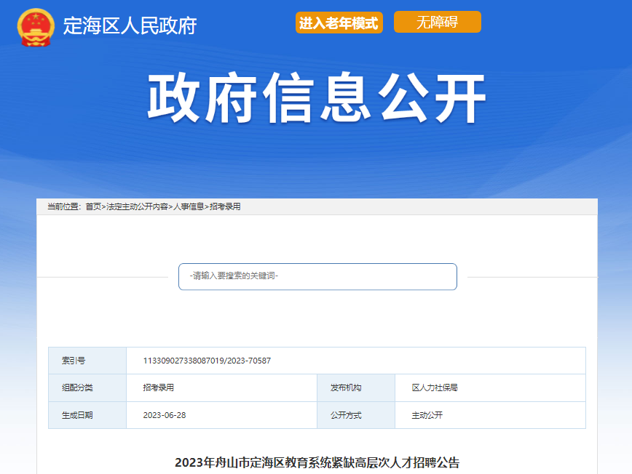The image size is (632, 474).
Task: Click the 生成日期 label cell
Action: click(77, 416)
